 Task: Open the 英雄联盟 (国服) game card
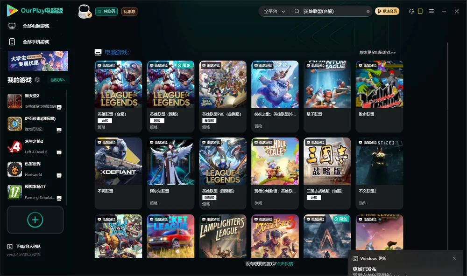click(x=170, y=97)
